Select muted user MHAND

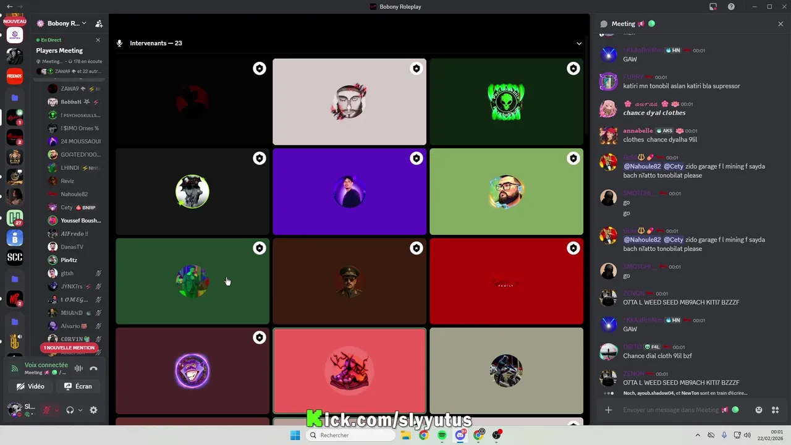click(74, 313)
